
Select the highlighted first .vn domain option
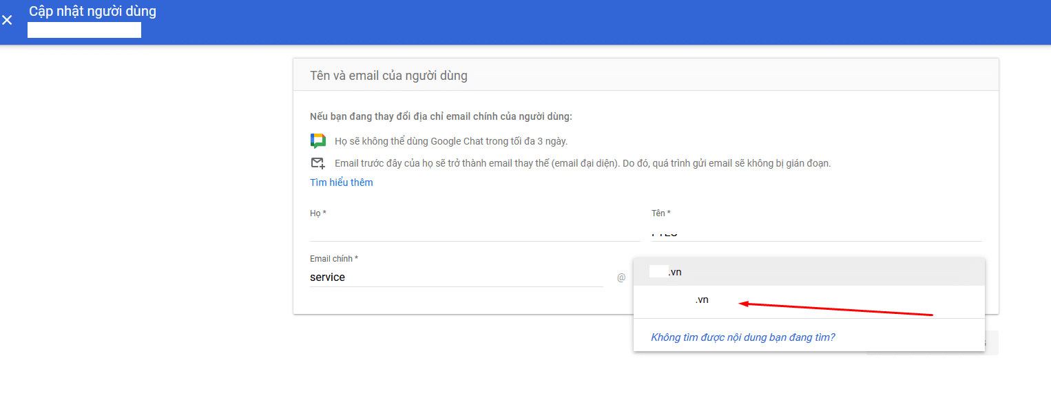tap(809, 272)
